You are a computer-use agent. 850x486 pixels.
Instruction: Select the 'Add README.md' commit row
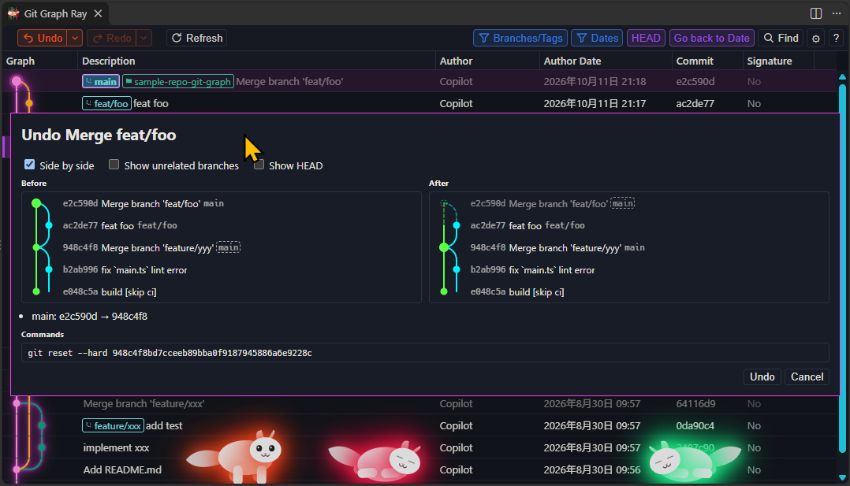(x=419, y=469)
